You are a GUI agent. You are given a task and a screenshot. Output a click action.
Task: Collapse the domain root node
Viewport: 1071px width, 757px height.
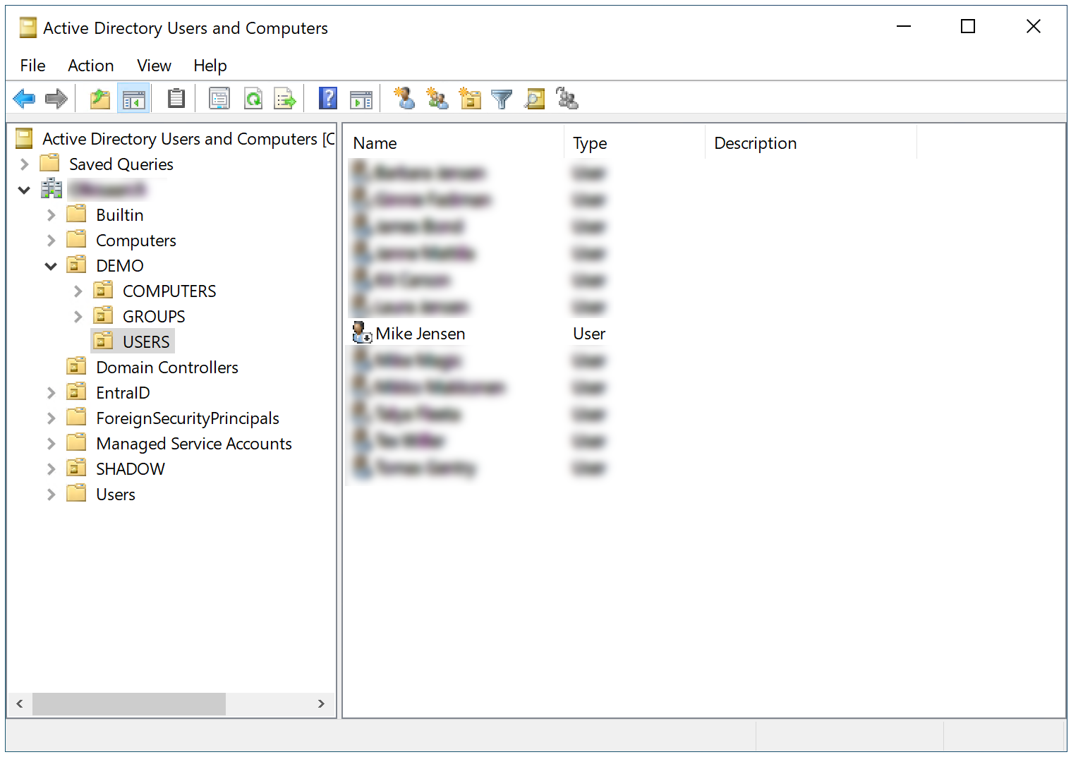[25, 190]
